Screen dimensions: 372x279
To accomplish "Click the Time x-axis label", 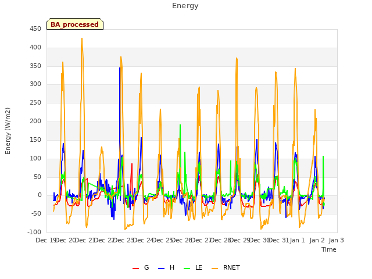I will [x=329, y=249].
